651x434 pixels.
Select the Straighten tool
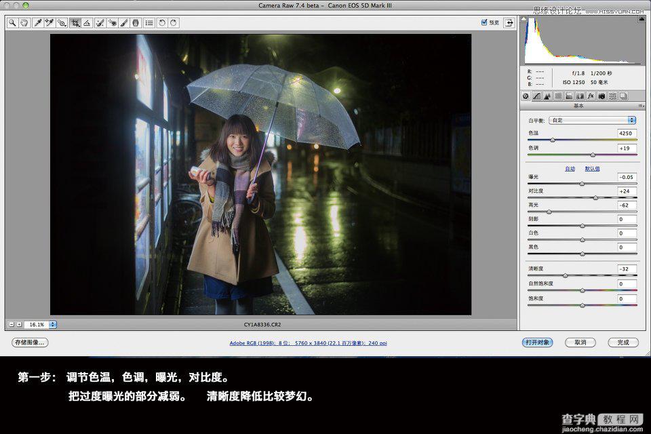87,23
